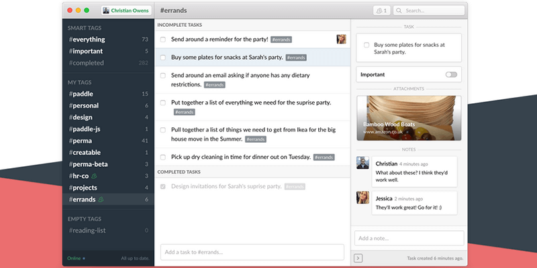This screenshot has width=537, height=268.
Task: Click the shared icon beside #projects tag
Action: tap(103, 188)
